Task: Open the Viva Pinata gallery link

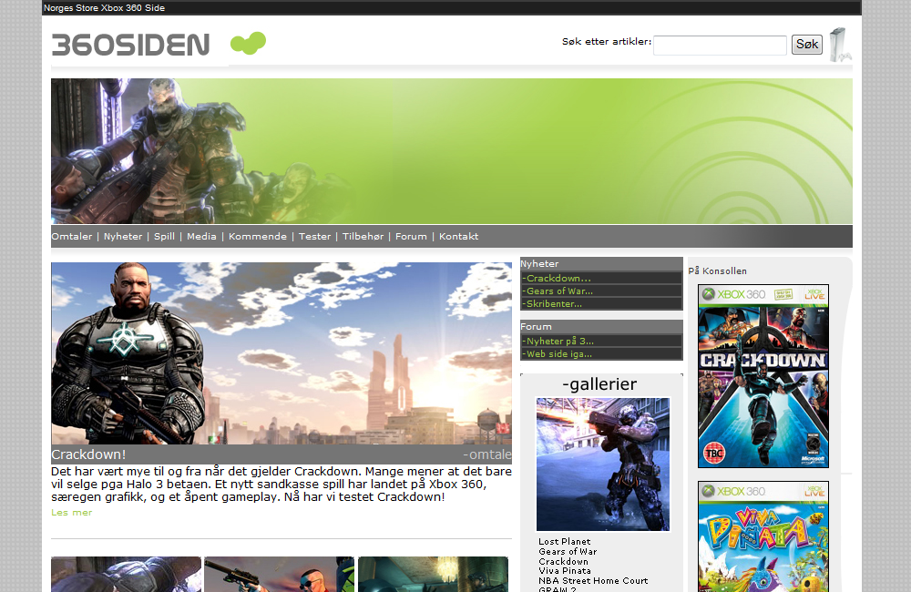Action: (x=565, y=571)
